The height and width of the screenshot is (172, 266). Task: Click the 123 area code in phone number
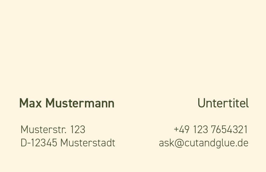[x=201, y=130]
